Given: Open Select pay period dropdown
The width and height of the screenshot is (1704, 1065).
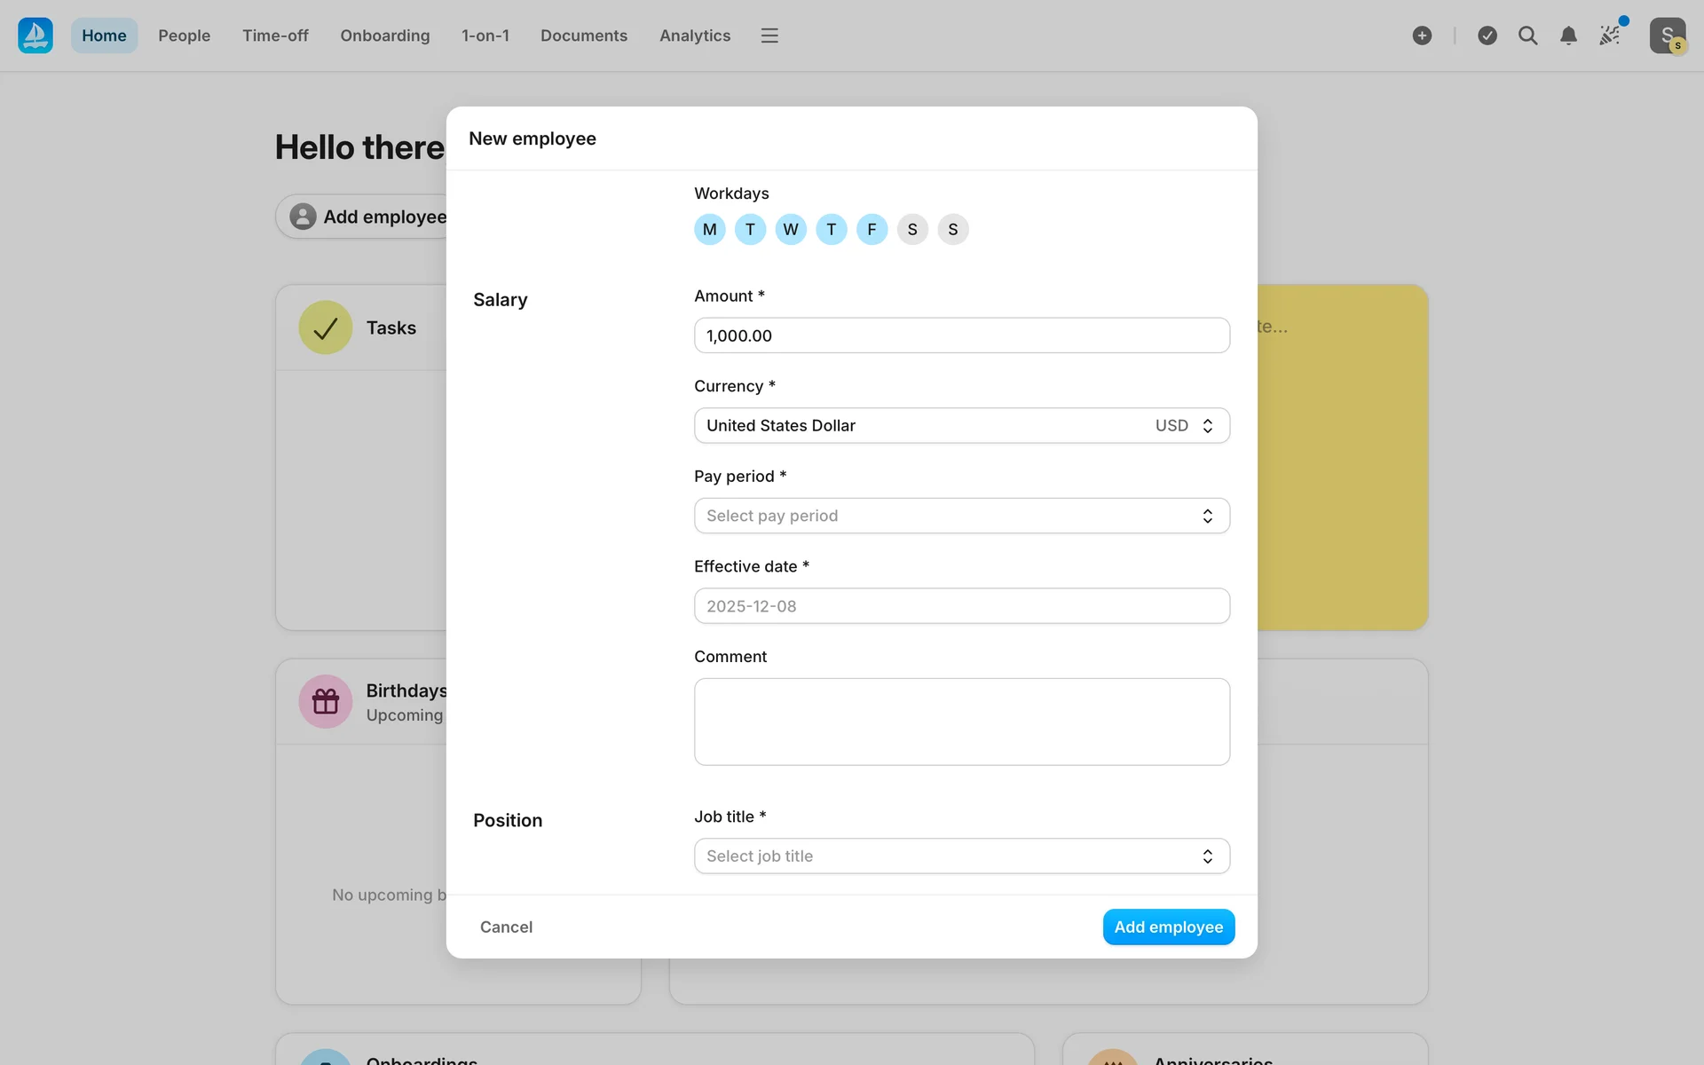Looking at the screenshot, I should pyautogui.click(x=961, y=516).
